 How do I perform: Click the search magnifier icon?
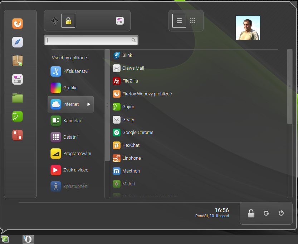(133, 40)
